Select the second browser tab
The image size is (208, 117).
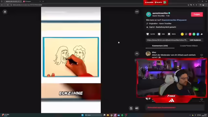(x=32, y=1)
